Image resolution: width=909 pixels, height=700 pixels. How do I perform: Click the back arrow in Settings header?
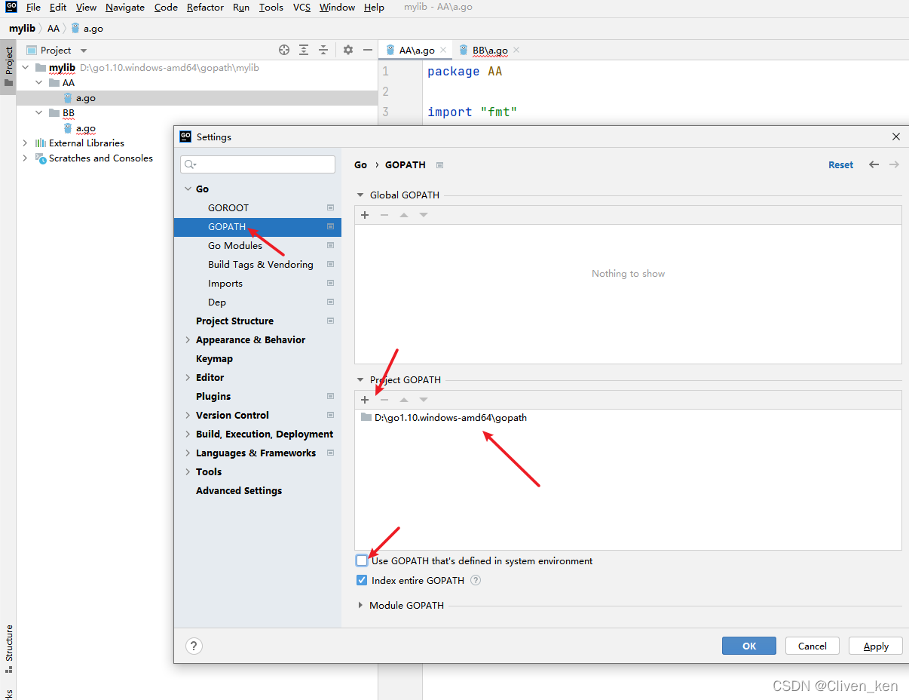(x=874, y=164)
